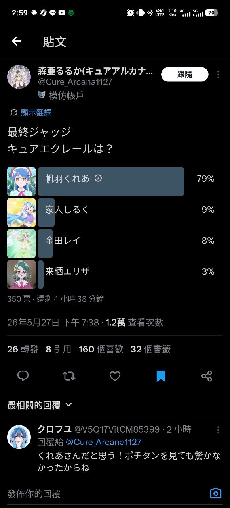Open the reply's three-dot options menu
This screenshot has width=230, height=508.
[218, 430]
